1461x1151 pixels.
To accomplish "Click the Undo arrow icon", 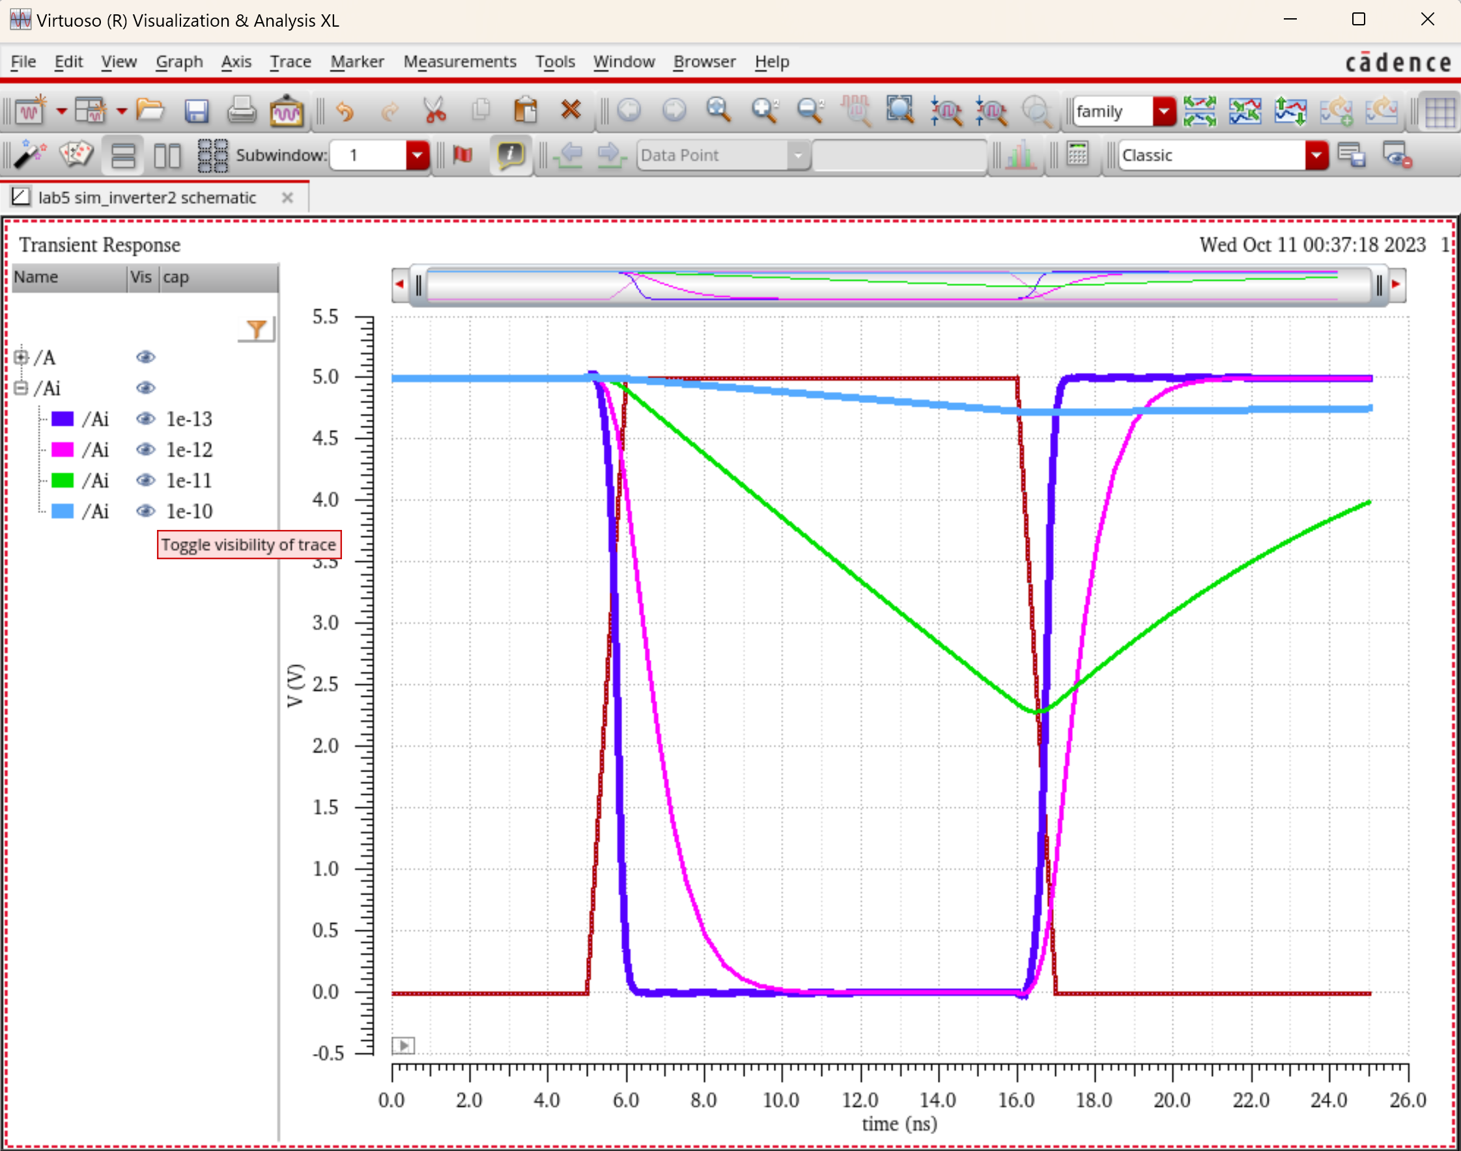I will point(345,111).
